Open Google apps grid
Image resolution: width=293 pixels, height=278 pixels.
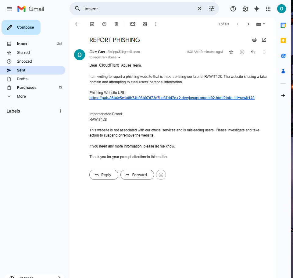[x=268, y=9]
